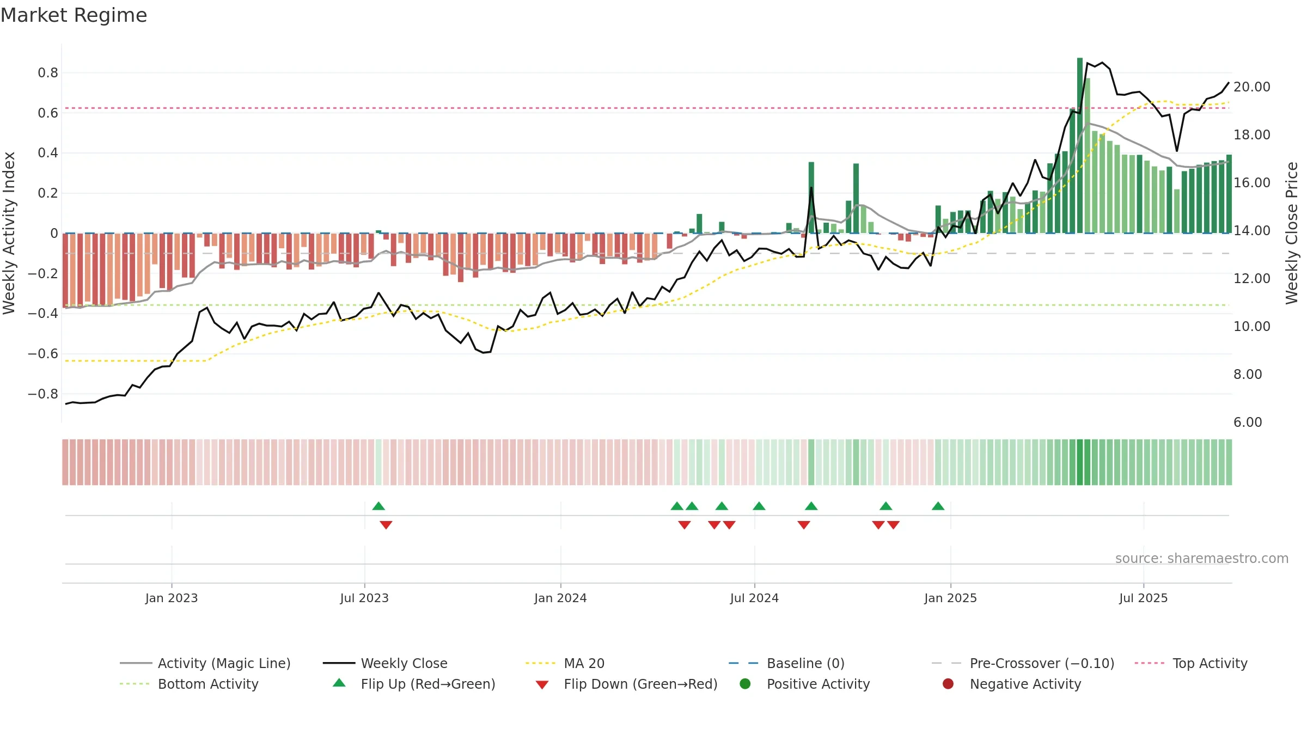
Task: Click the MA 20 legend entry
Action: pos(565,663)
